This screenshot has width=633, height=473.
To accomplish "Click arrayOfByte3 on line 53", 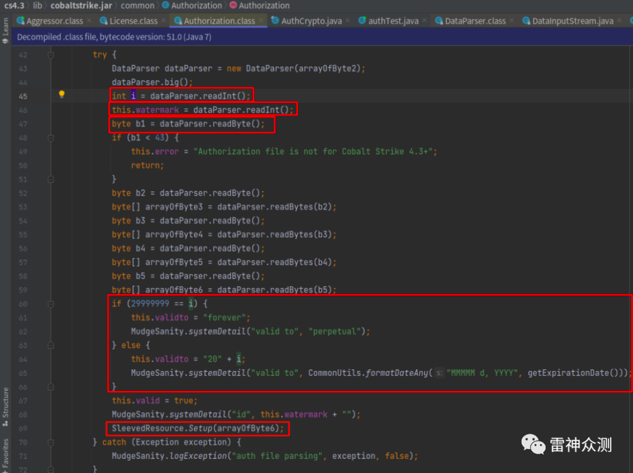I will pyautogui.click(x=174, y=207).
